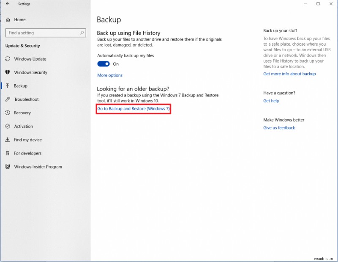Open Go to Backup and Restore (Windows 7)
The height and width of the screenshot is (262, 338).
tap(133, 109)
